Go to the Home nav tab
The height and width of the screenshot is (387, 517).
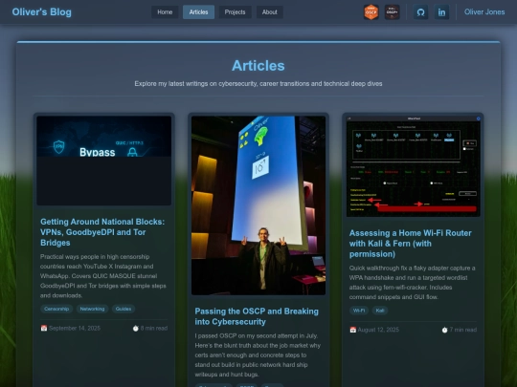(165, 12)
